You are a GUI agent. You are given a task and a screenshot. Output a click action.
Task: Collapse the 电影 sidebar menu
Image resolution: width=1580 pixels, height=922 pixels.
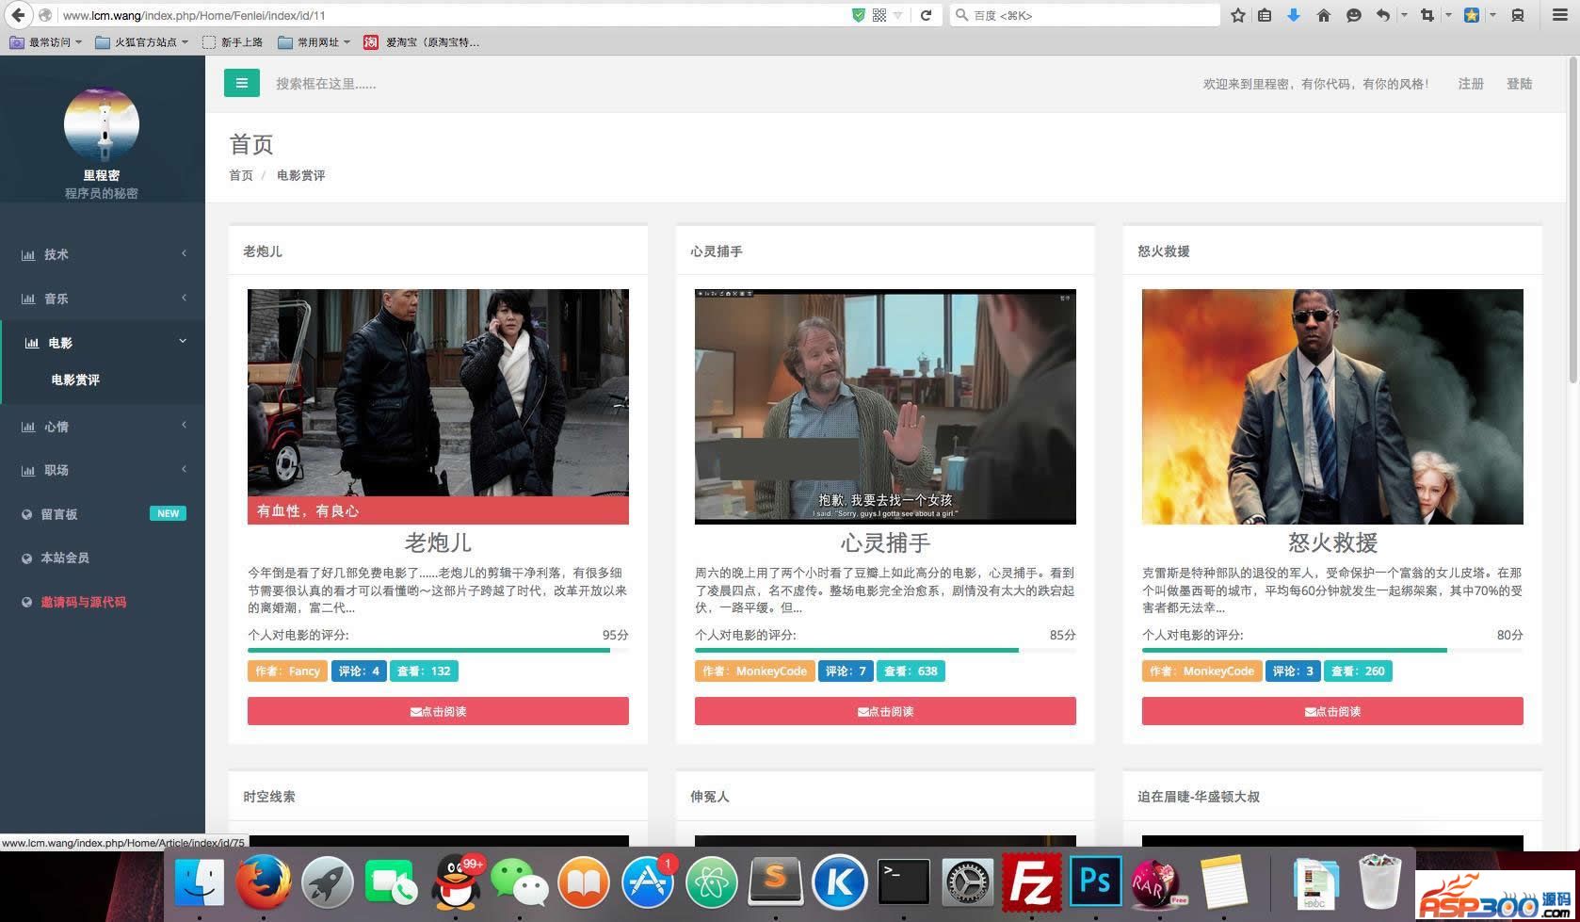coord(103,343)
